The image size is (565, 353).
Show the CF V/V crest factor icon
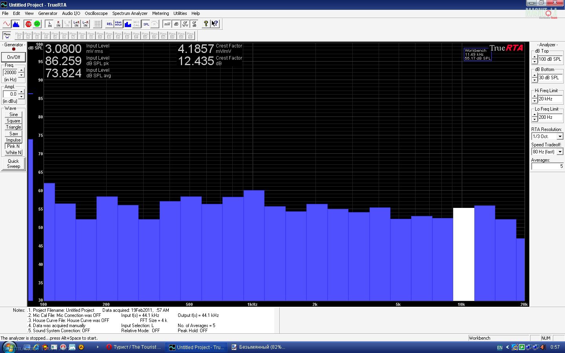(x=185, y=24)
